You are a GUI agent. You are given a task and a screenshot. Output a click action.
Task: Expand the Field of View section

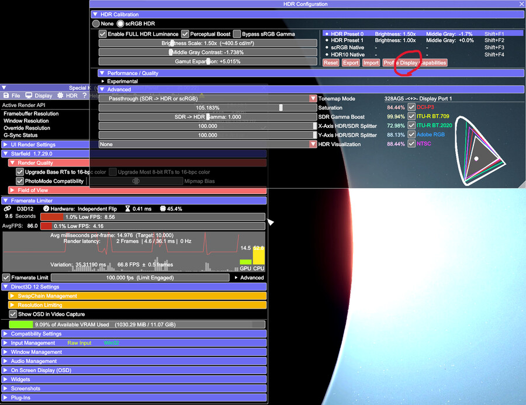137,191
